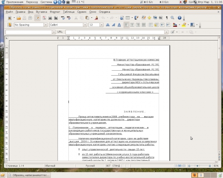This screenshot has width=223, height=178.
Task: Open the Формат menu
Action: click(x=55, y=12)
